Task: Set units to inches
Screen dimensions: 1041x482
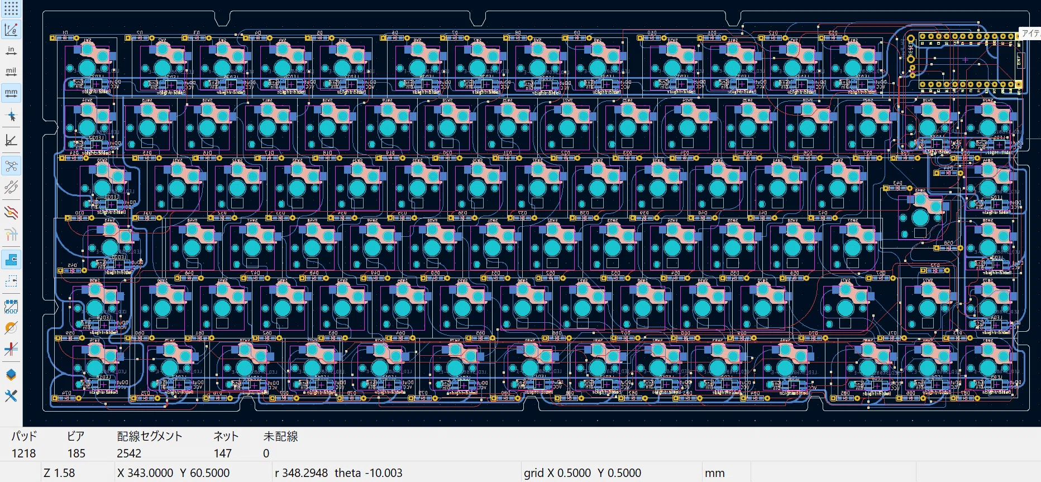Action: [x=11, y=51]
